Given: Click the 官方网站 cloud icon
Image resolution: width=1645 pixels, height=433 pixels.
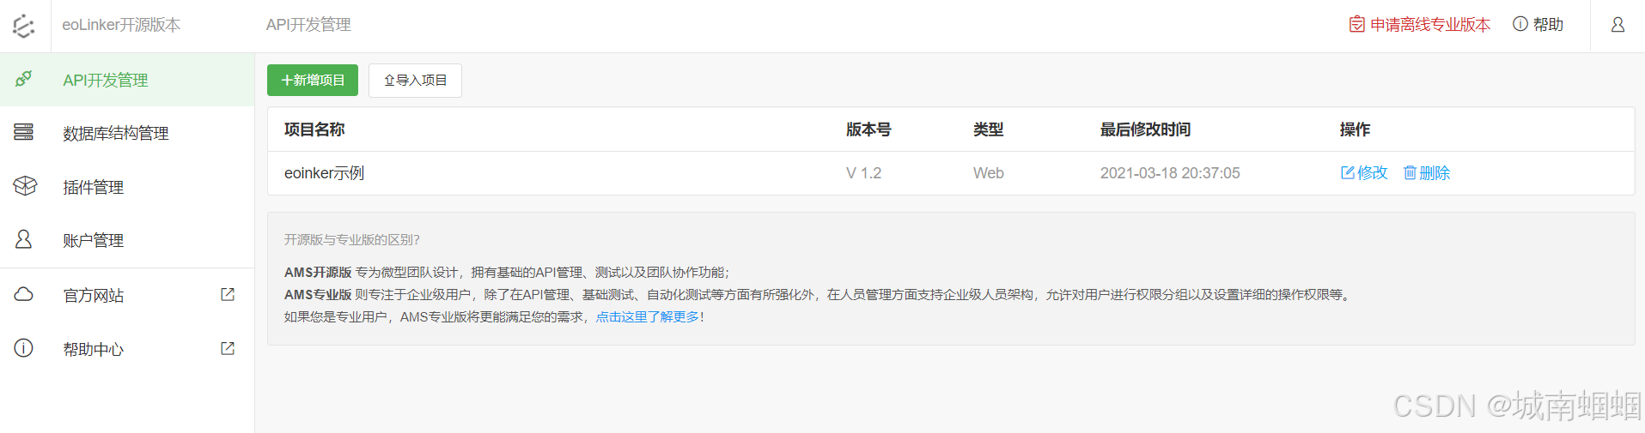Looking at the screenshot, I should 24,294.
